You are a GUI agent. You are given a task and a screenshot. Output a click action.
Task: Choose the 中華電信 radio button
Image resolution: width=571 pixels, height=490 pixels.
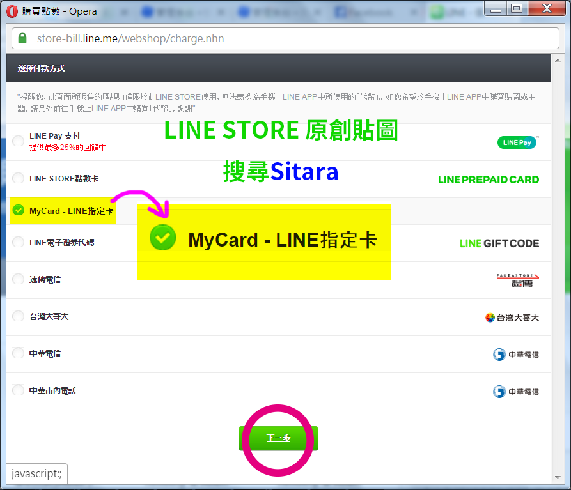18,353
